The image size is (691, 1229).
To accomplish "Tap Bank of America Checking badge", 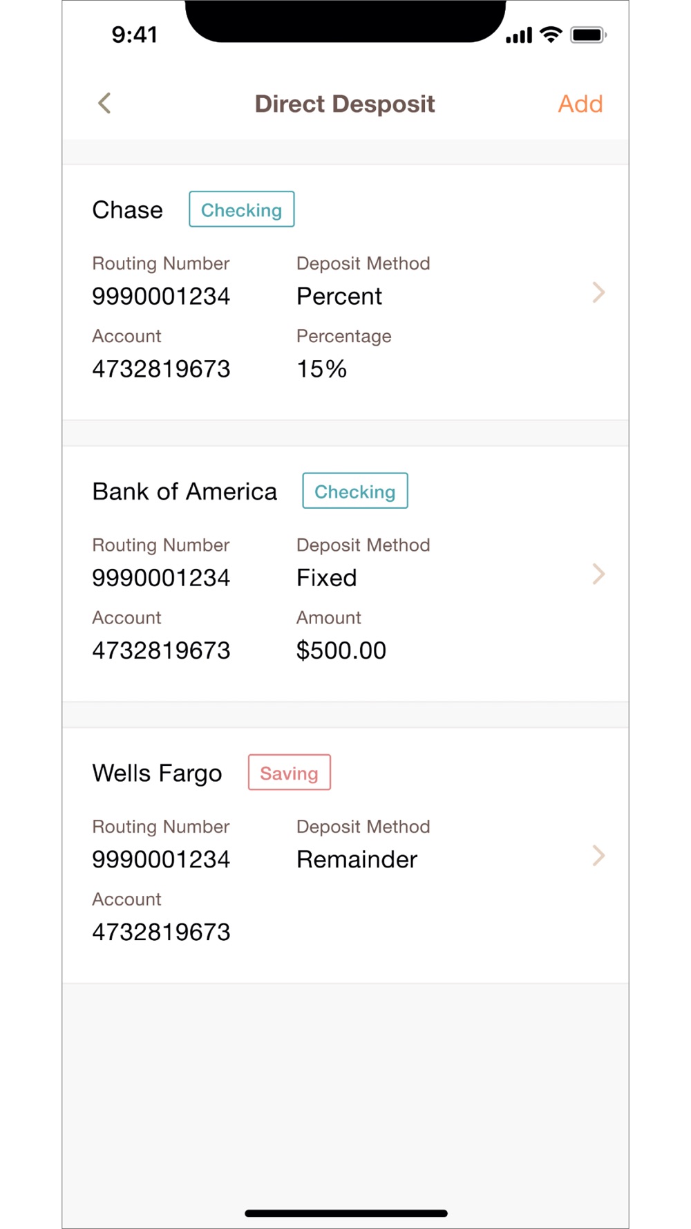I will coord(354,491).
